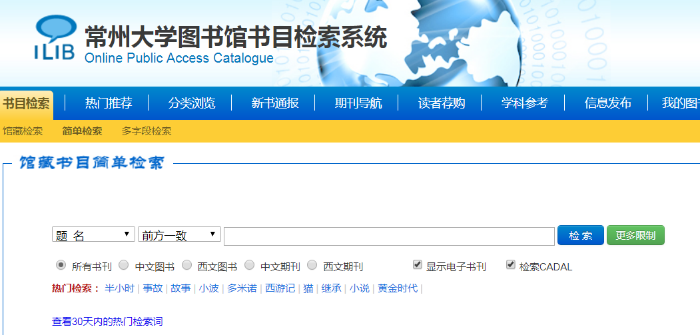Expand the 前方一致 match mode dropdown

[x=179, y=234]
